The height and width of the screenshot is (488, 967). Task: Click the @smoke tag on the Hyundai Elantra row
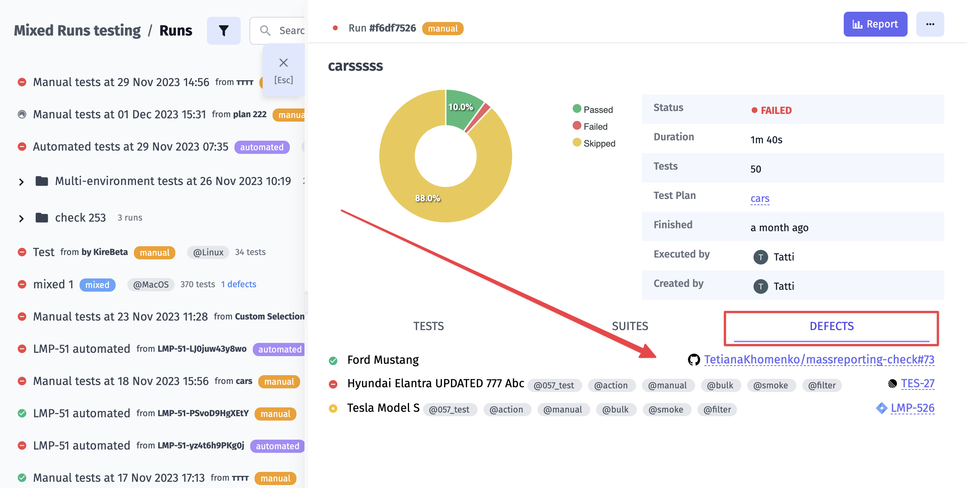[x=771, y=385]
